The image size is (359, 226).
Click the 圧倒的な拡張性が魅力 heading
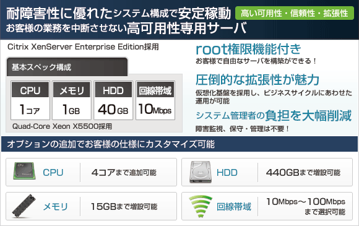tap(257, 80)
